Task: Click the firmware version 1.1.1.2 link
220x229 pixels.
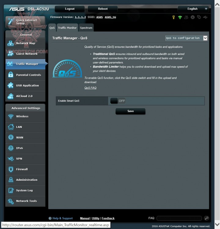Action: [x=80, y=17]
